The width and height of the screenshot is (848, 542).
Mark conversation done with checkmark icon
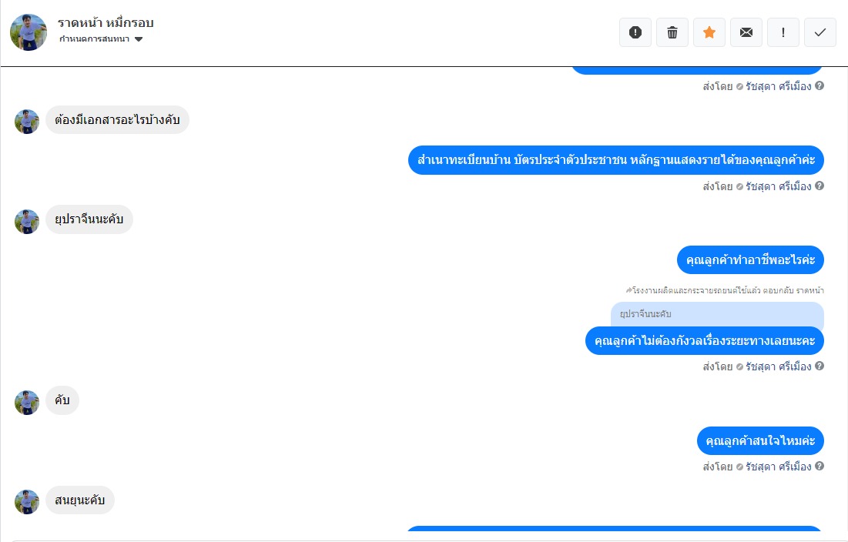[x=820, y=32]
